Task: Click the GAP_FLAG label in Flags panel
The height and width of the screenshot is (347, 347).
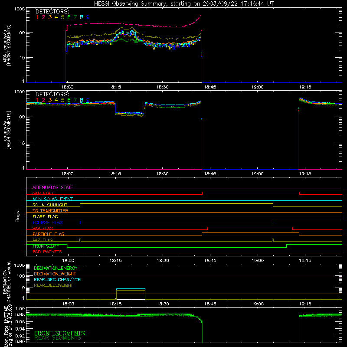Action: (x=43, y=193)
